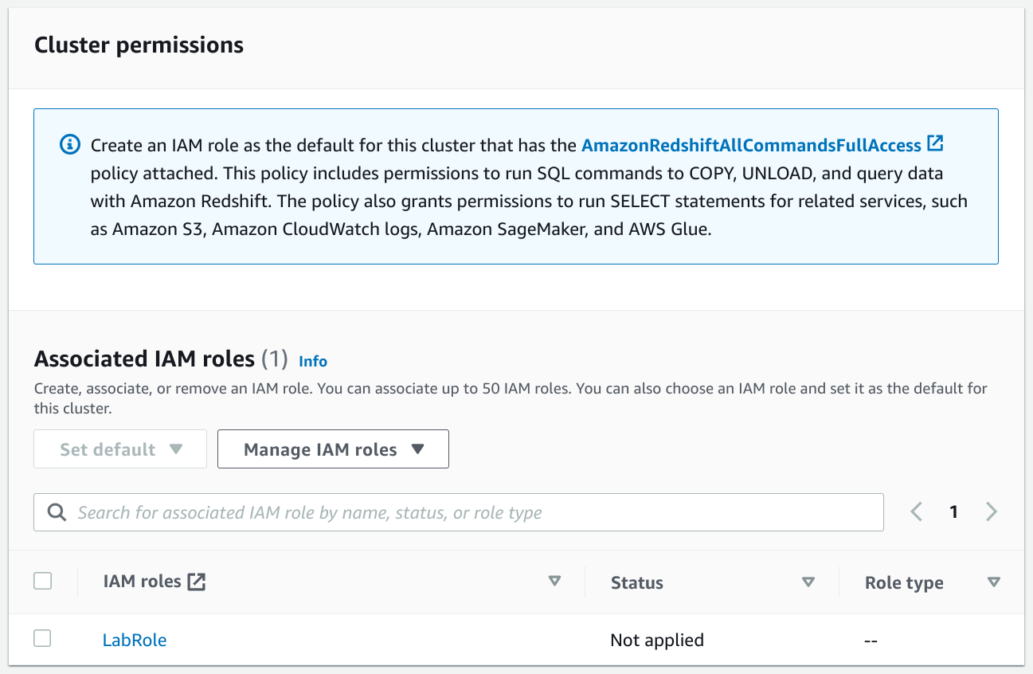Select page number 1 in pagination
This screenshot has height=674, width=1033.
pyautogui.click(x=953, y=511)
